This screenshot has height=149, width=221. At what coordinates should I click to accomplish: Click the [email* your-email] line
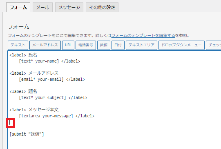pyautogui.click(x=52, y=80)
